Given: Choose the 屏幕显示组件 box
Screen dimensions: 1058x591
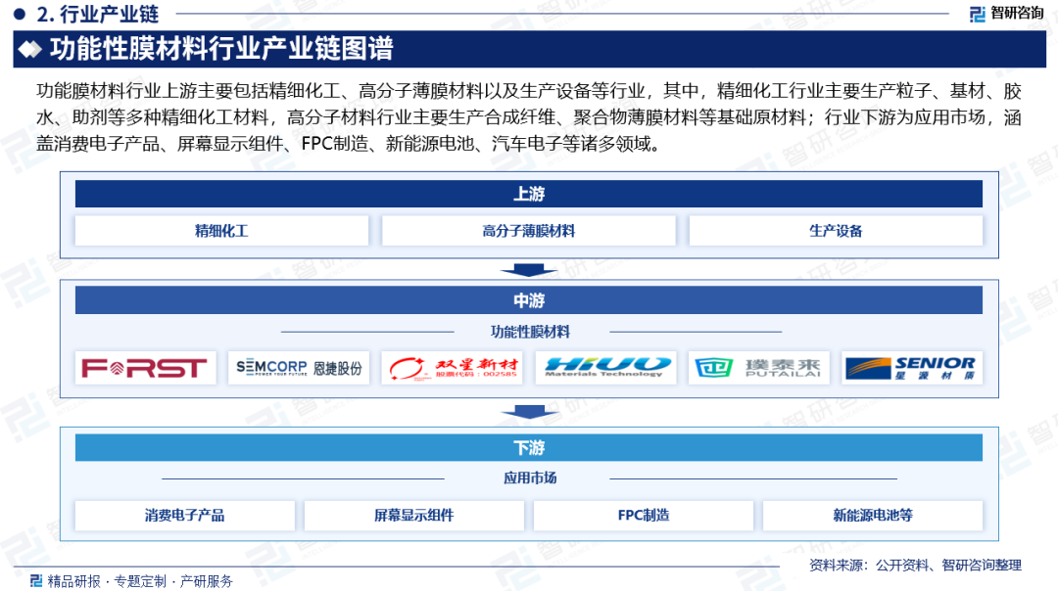Looking at the screenshot, I should tap(414, 516).
